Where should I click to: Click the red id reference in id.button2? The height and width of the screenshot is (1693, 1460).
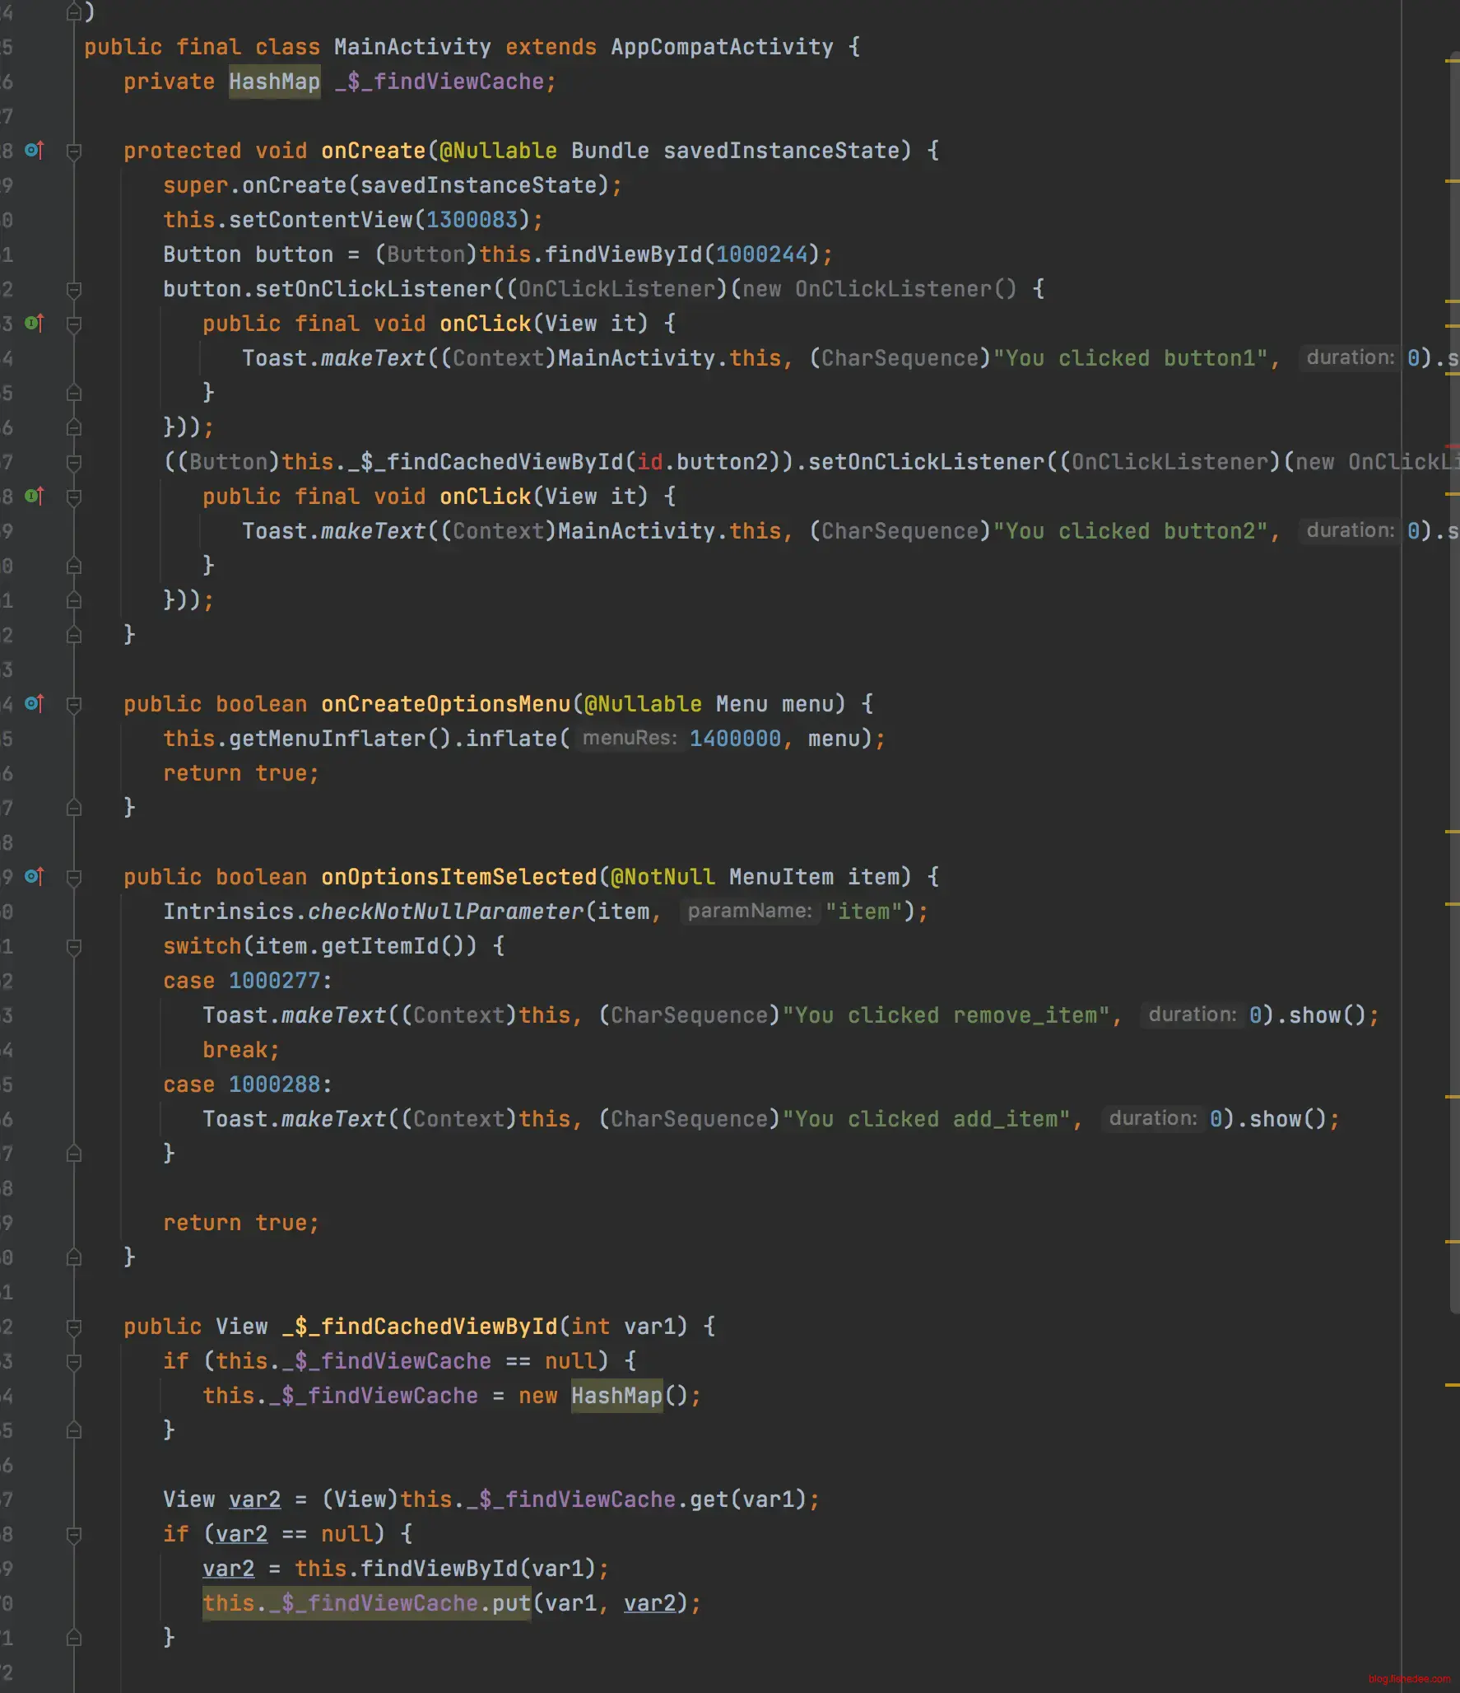tap(649, 462)
